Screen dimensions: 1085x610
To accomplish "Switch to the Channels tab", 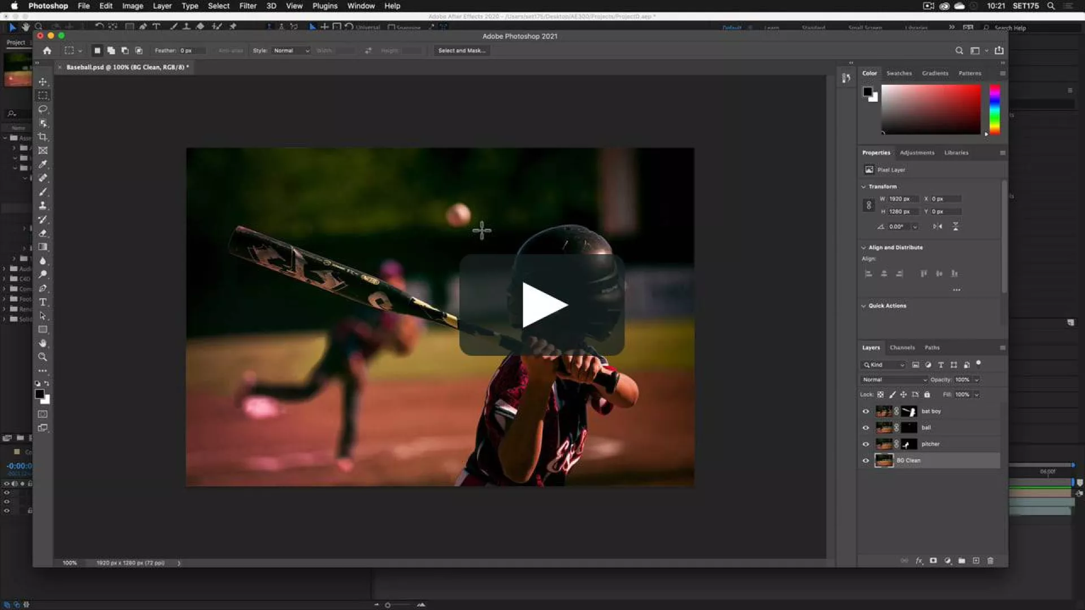I will coord(902,348).
